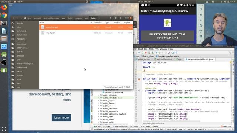This screenshot has height=133, width=237.
Task: Go to outputs in path bar
Action: pos(79,18)
